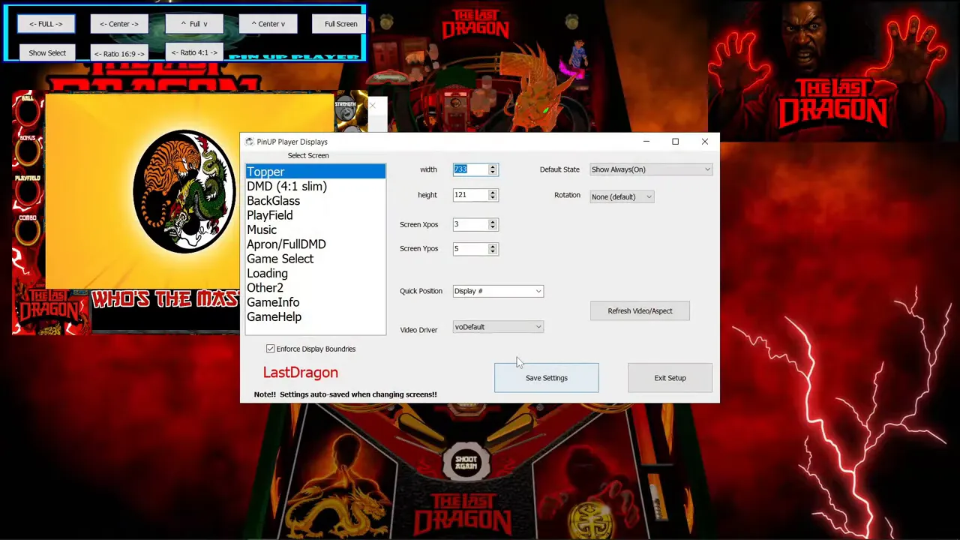
Task: Close the PinUP Player Displays window
Action: tap(705, 142)
